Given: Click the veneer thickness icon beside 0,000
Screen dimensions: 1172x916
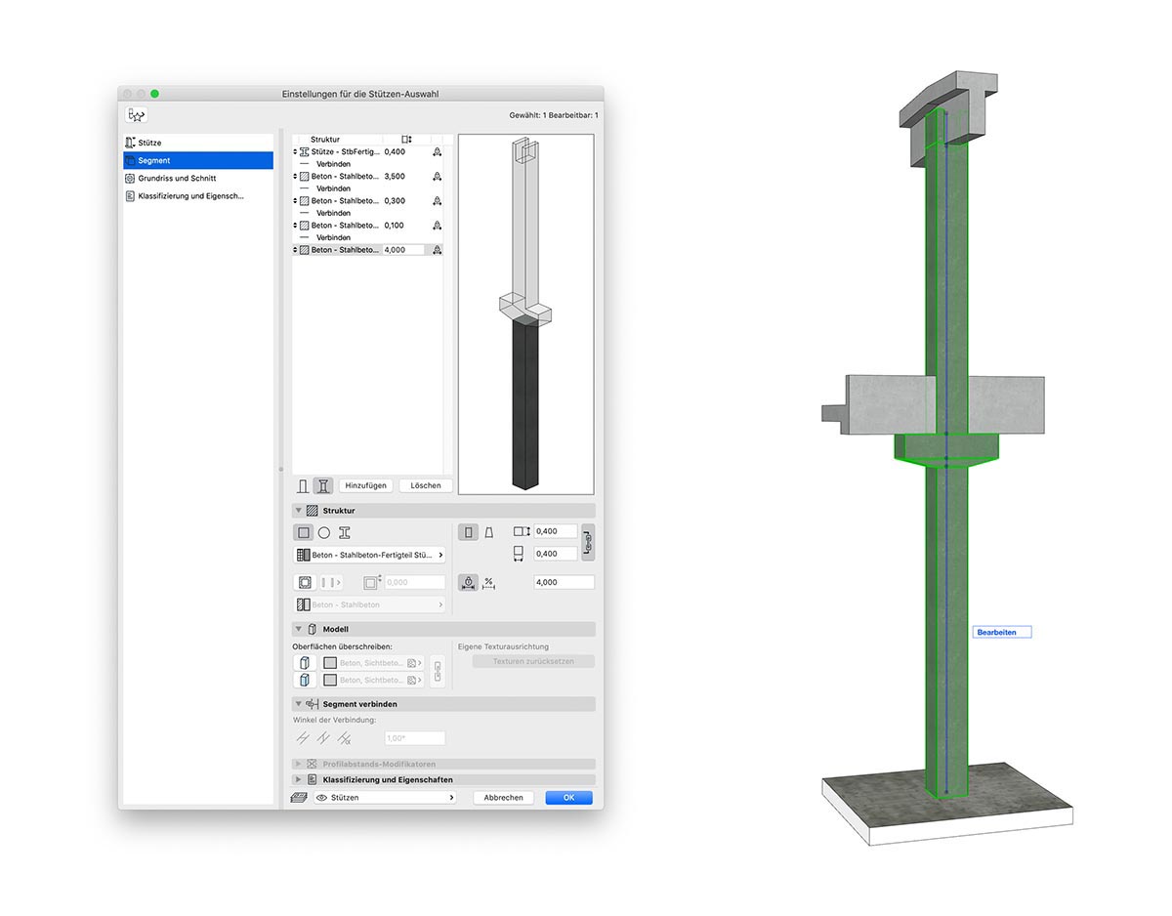Looking at the screenshot, I should pyautogui.click(x=371, y=582).
